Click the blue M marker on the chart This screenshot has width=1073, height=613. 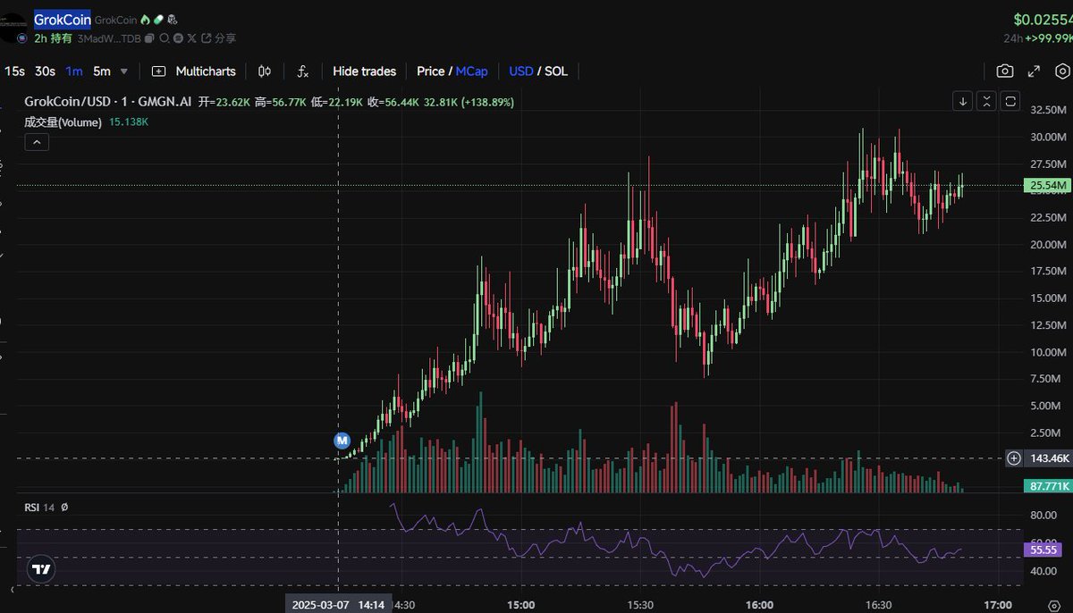point(341,440)
